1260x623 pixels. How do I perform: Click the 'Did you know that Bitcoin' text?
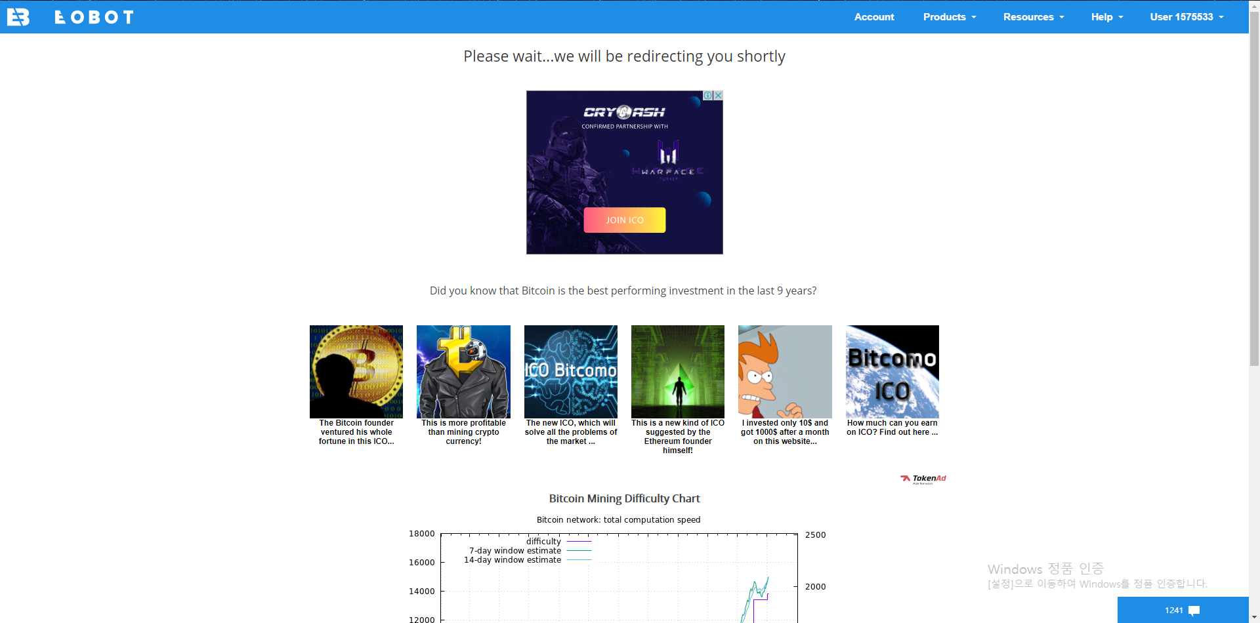623,291
